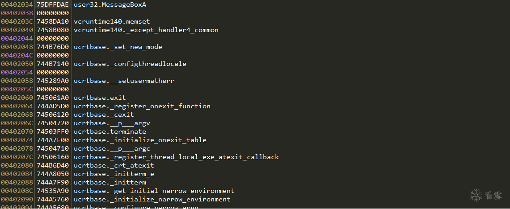Select address 00402068 row

tap(17, 115)
